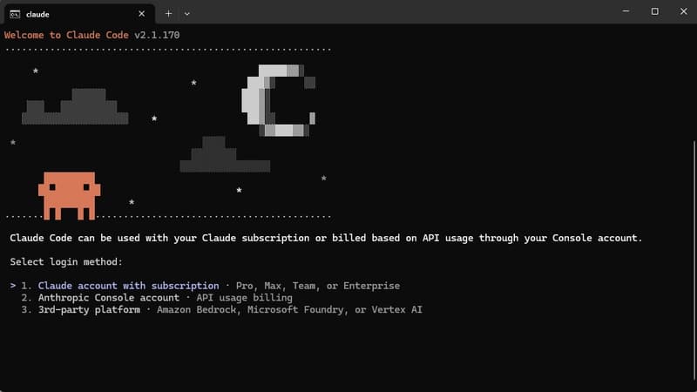Viewport: 697px width, 392px height.
Task: Choose Anthropic Console account option
Action: click(108, 298)
